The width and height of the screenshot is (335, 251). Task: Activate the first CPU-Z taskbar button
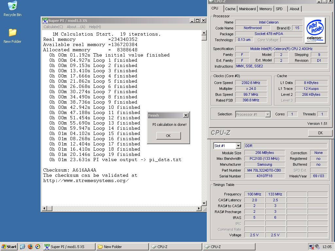pyautogui.click(x=176, y=246)
